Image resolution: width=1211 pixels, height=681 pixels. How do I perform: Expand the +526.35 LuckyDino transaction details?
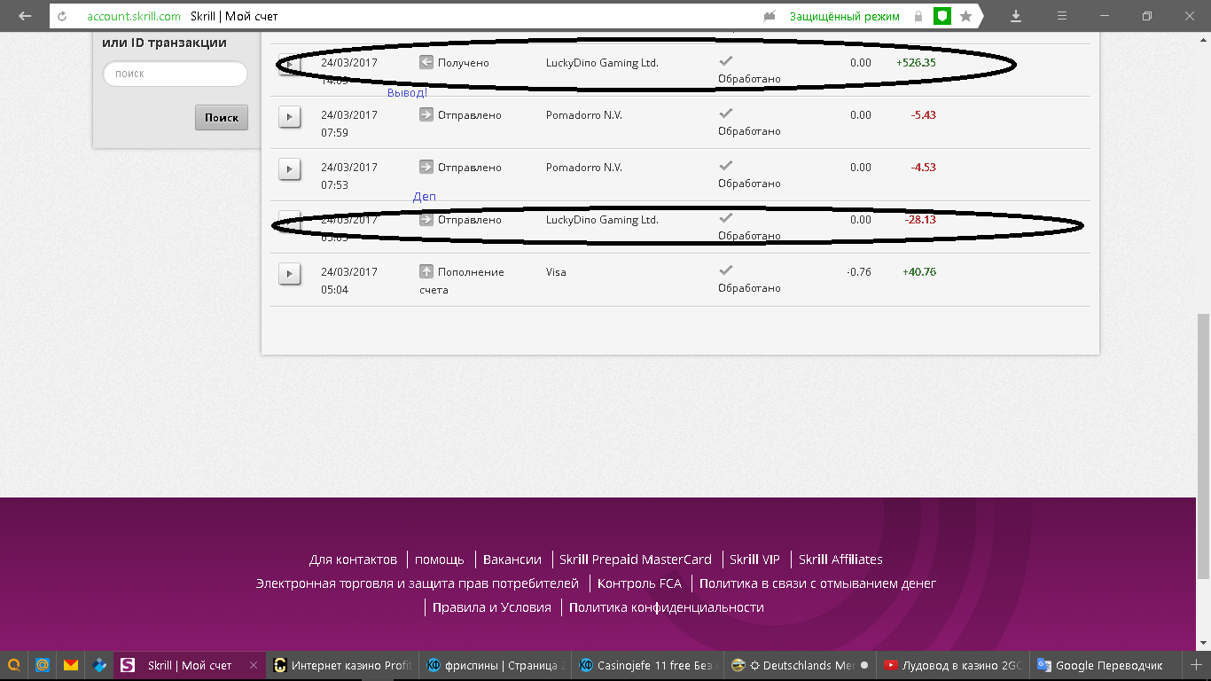290,65
